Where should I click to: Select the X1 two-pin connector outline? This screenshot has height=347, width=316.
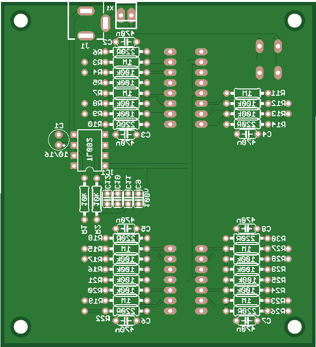click(126, 15)
